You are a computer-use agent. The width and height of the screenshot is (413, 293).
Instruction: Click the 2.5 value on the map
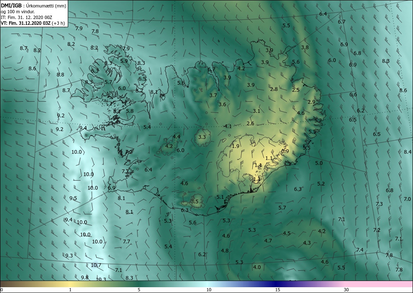(296, 90)
